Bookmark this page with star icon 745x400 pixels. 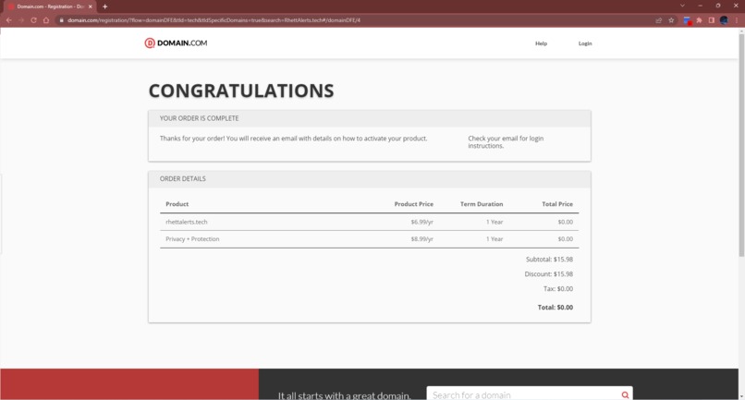pos(671,20)
